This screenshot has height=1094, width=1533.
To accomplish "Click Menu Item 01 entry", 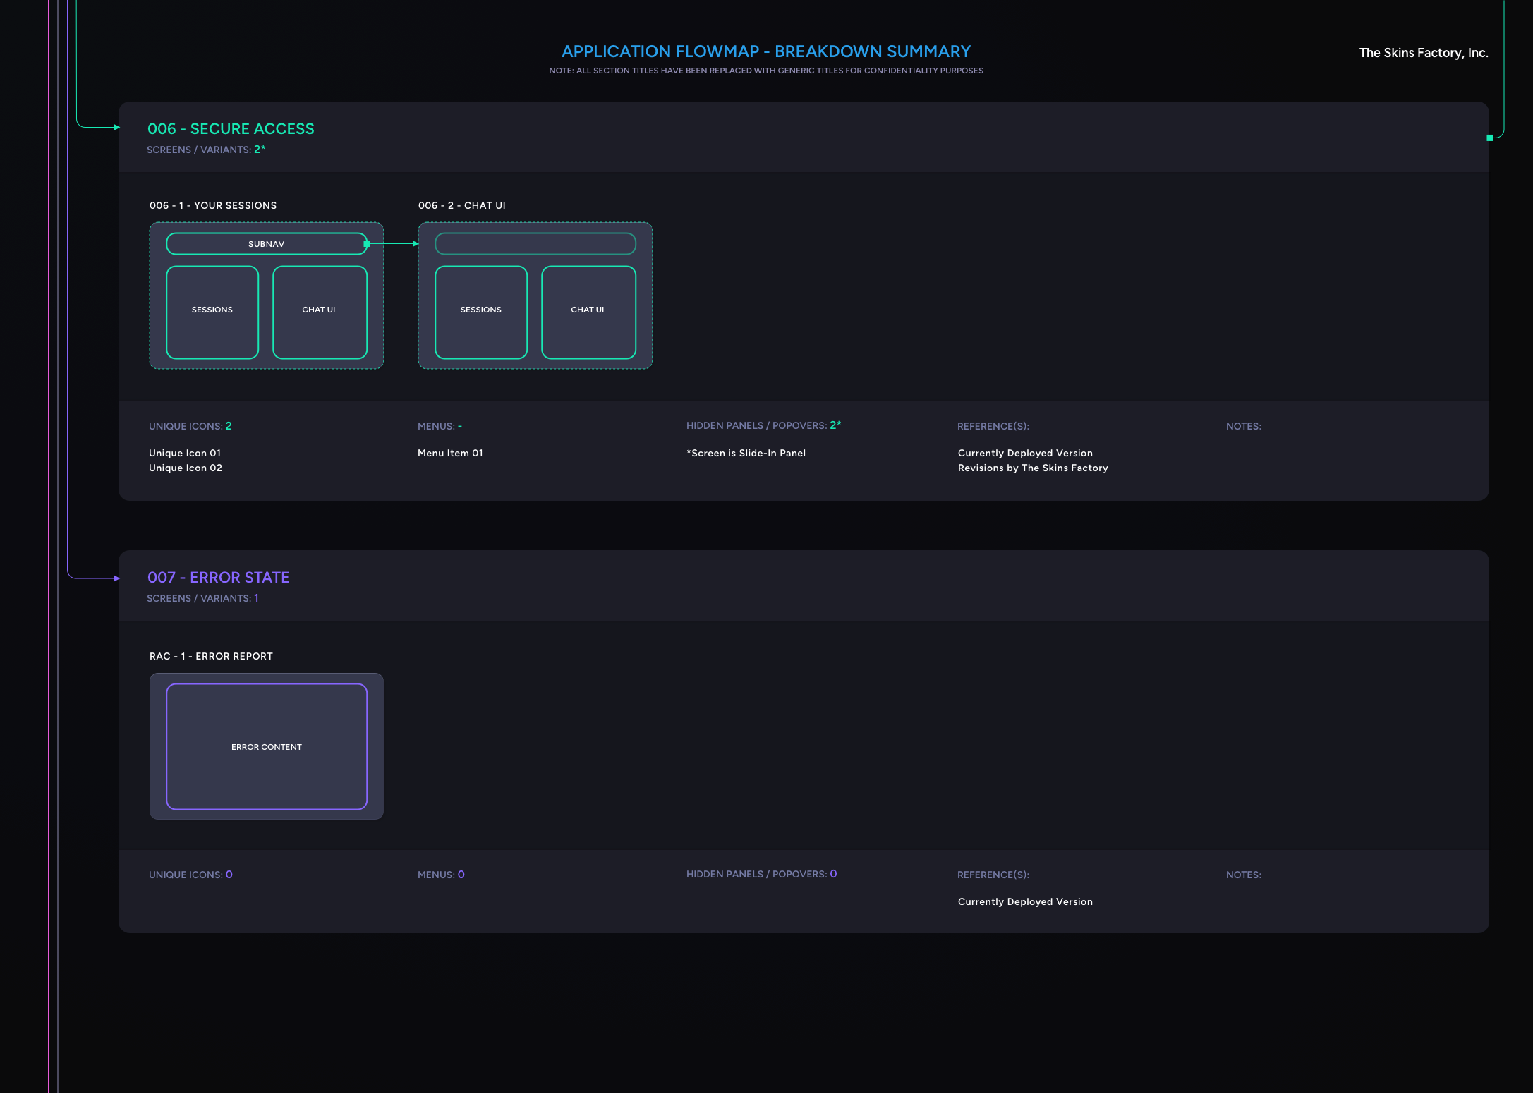I will pos(450,453).
